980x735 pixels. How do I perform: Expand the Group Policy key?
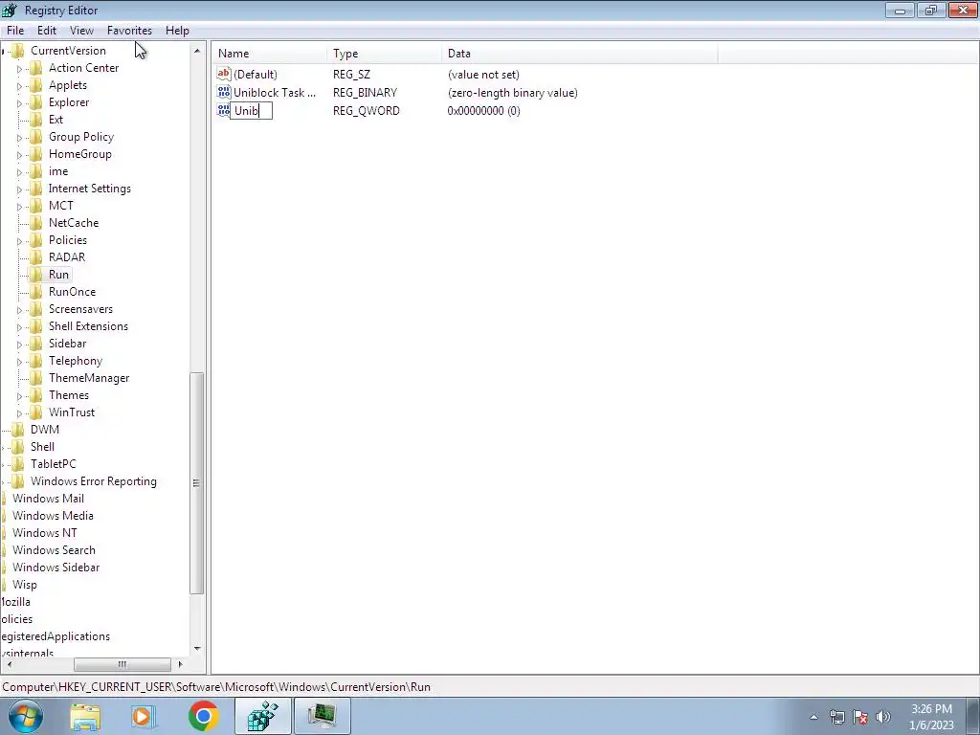pos(19,138)
